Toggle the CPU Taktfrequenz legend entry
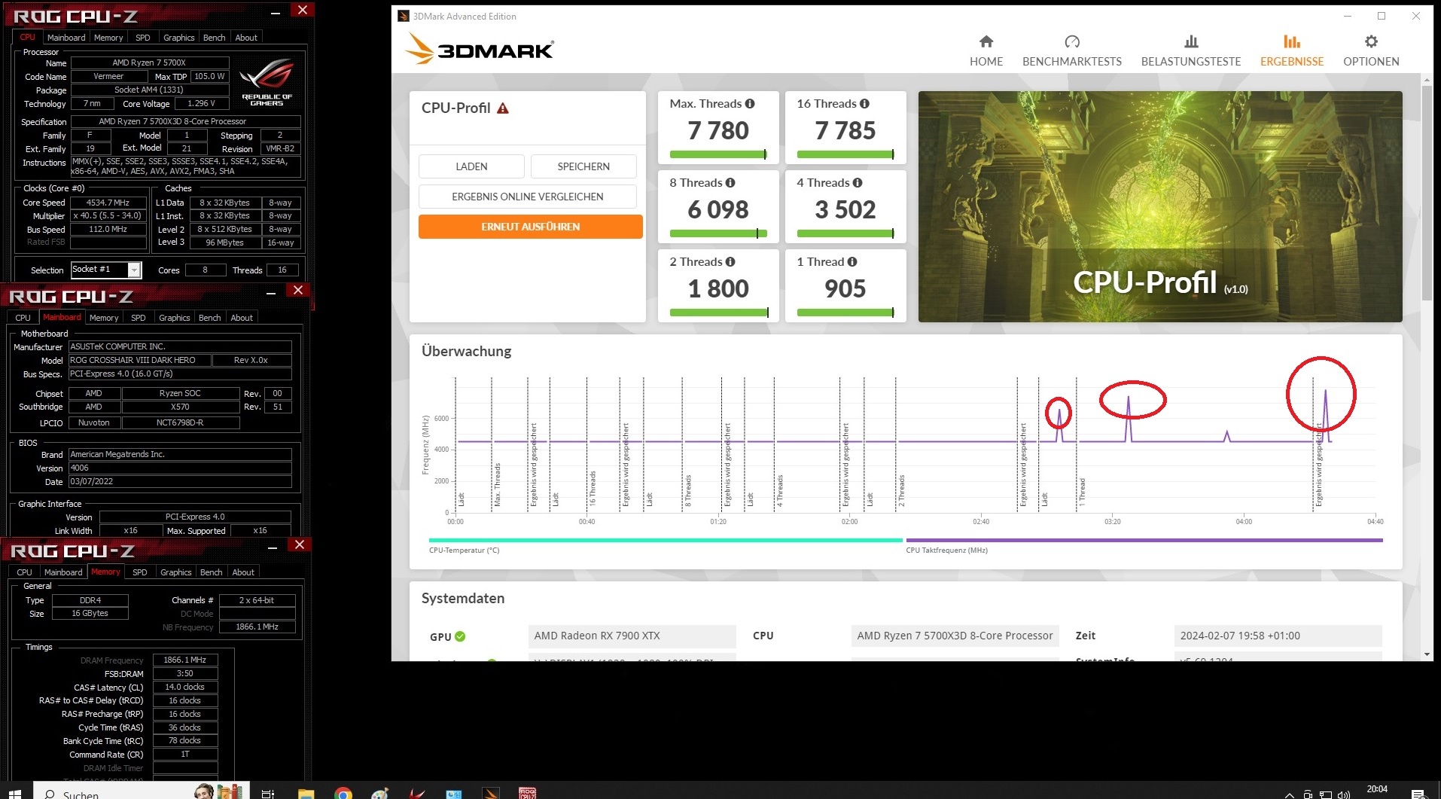Viewport: 1441px width, 799px height. [947, 550]
